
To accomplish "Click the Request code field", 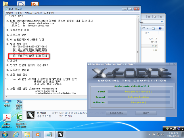I will [139, 97].
